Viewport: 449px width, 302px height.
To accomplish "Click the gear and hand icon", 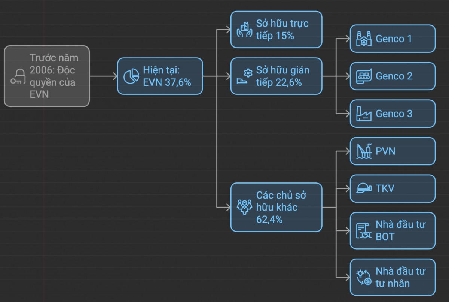I will pos(245,76).
